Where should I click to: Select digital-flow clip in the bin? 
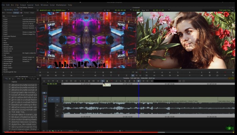tap(24, 125)
